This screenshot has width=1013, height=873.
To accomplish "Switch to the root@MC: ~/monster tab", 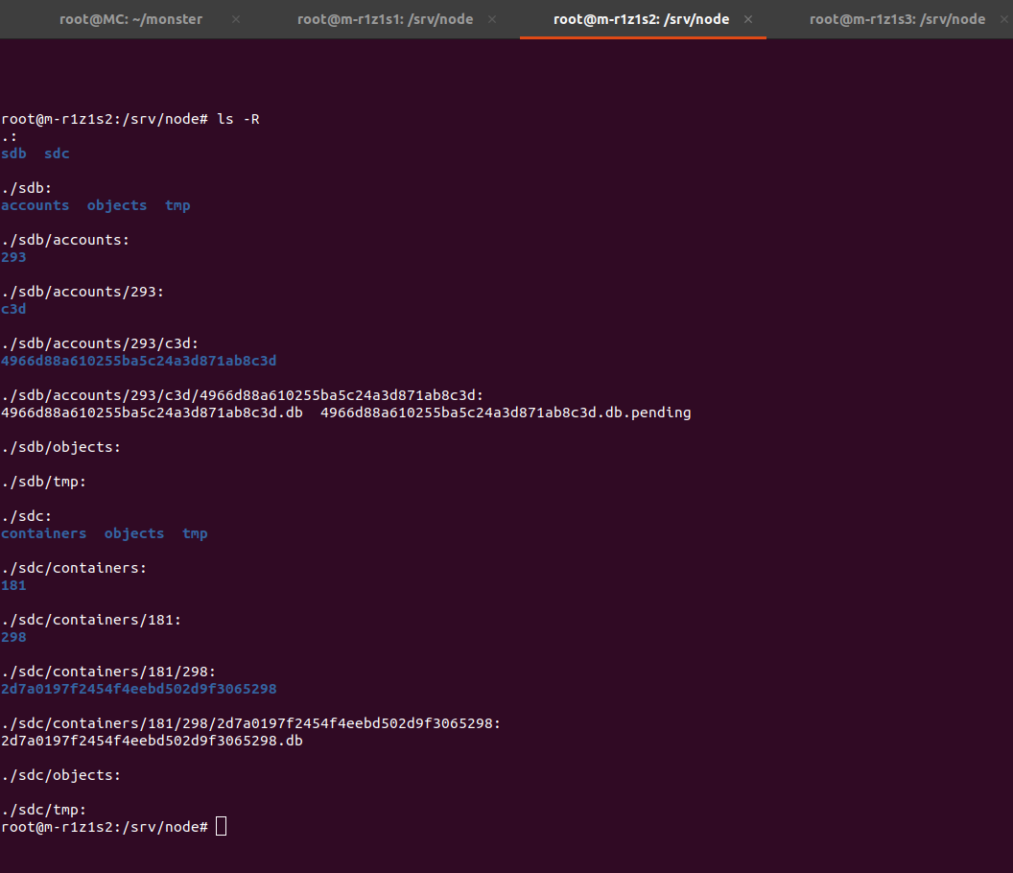I will [x=130, y=19].
